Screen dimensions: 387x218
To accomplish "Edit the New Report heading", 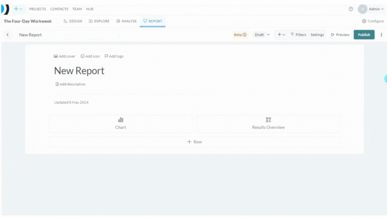I will (x=79, y=71).
